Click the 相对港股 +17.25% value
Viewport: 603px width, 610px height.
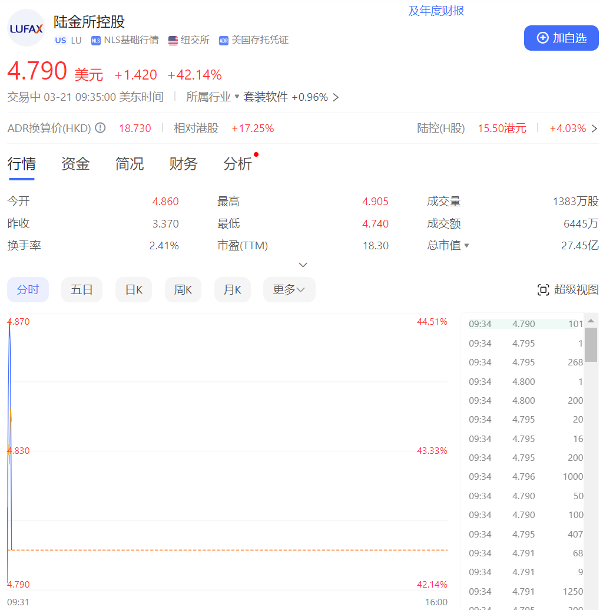[x=253, y=128]
